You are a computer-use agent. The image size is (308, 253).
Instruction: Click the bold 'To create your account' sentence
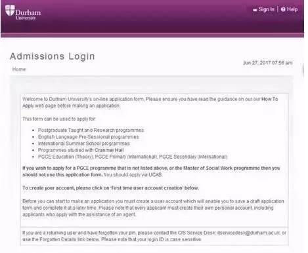point(111,188)
